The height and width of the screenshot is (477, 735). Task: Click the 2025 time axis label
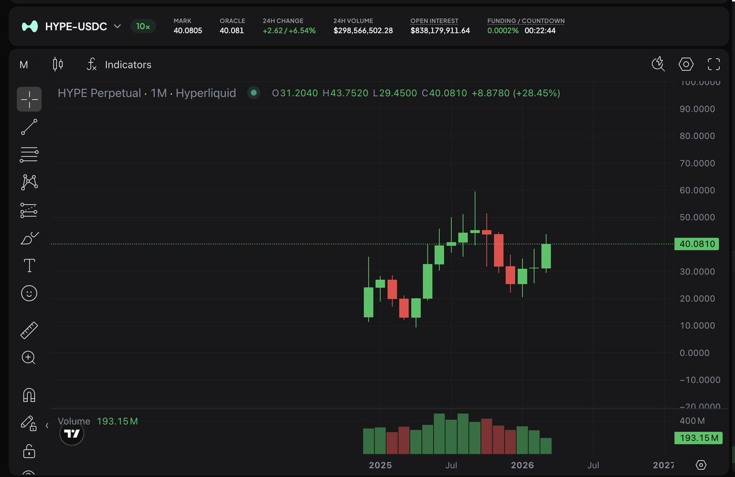380,465
